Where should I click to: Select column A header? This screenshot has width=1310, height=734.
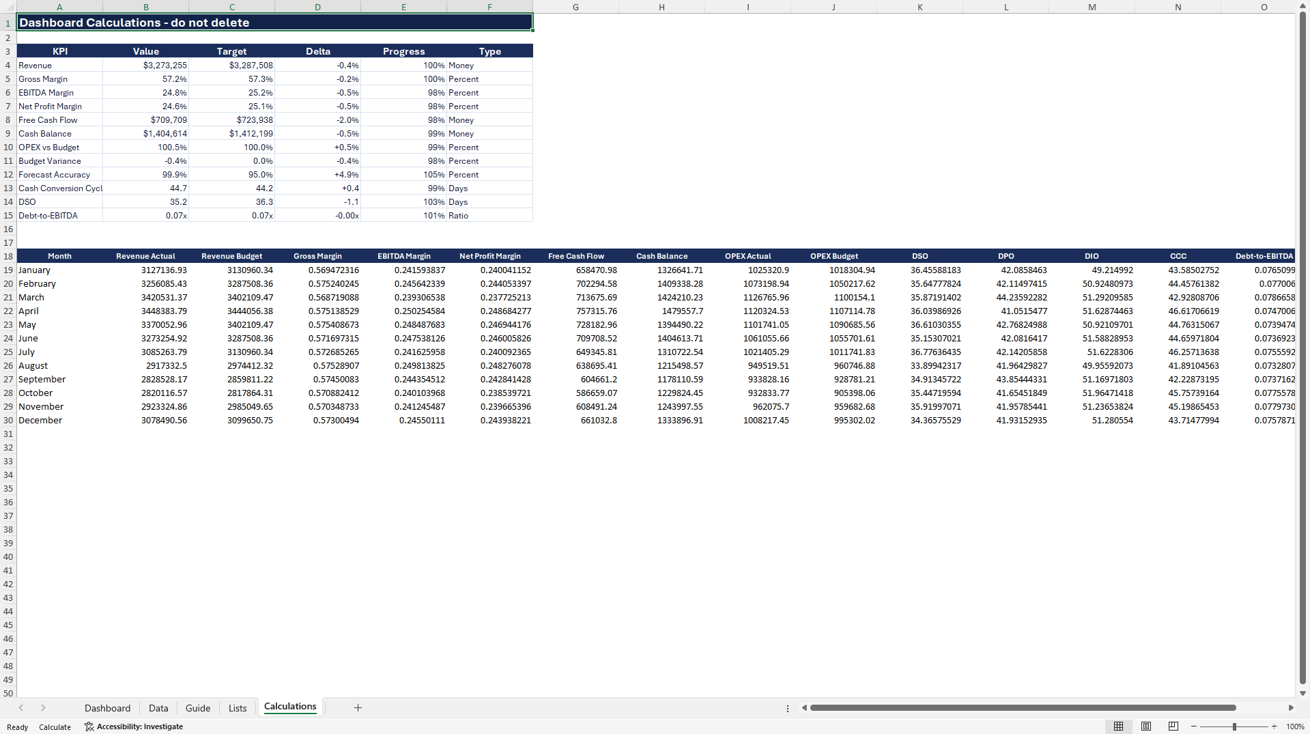(x=59, y=7)
